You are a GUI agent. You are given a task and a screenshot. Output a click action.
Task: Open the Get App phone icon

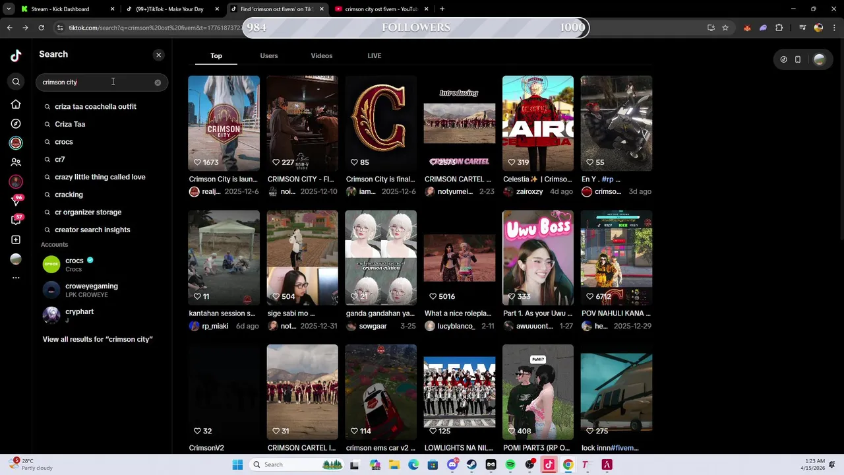click(x=798, y=59)
